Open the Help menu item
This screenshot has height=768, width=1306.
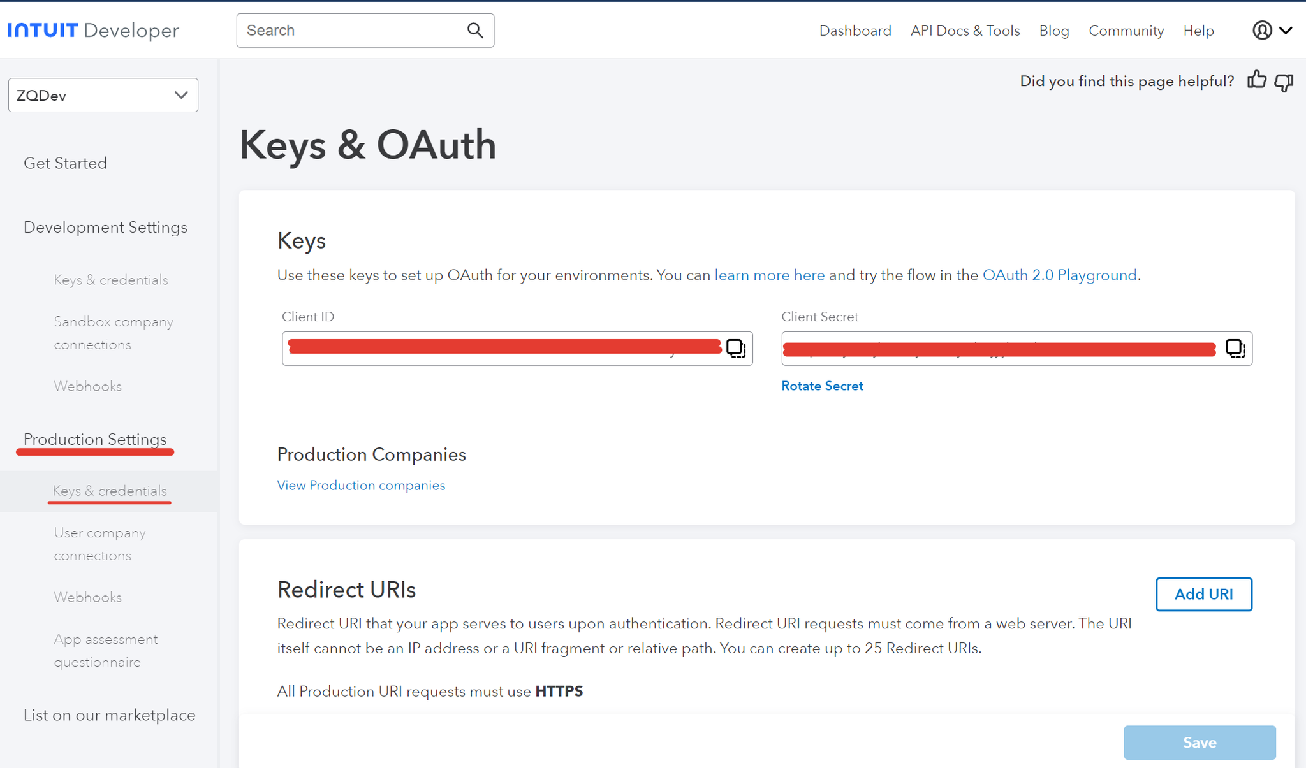click(1198, 31)
